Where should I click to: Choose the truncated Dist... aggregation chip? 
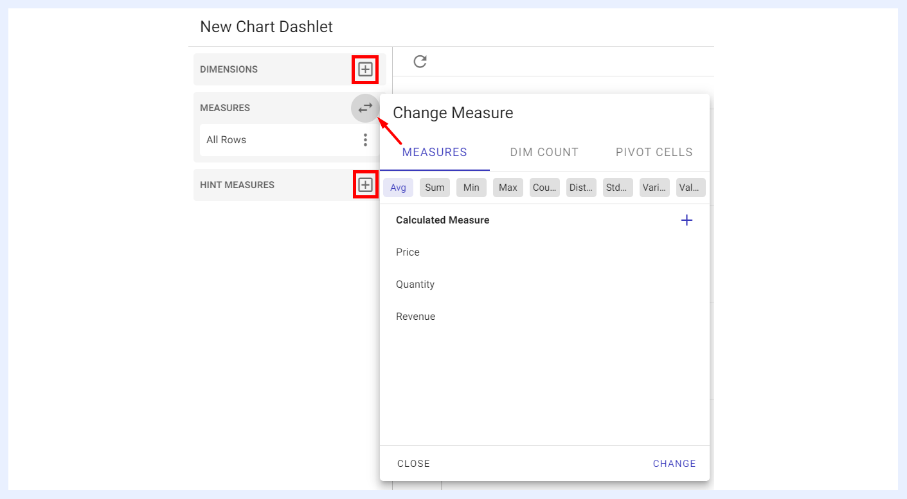581,188
